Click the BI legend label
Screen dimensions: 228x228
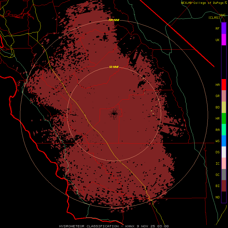[x=218, y=186]
